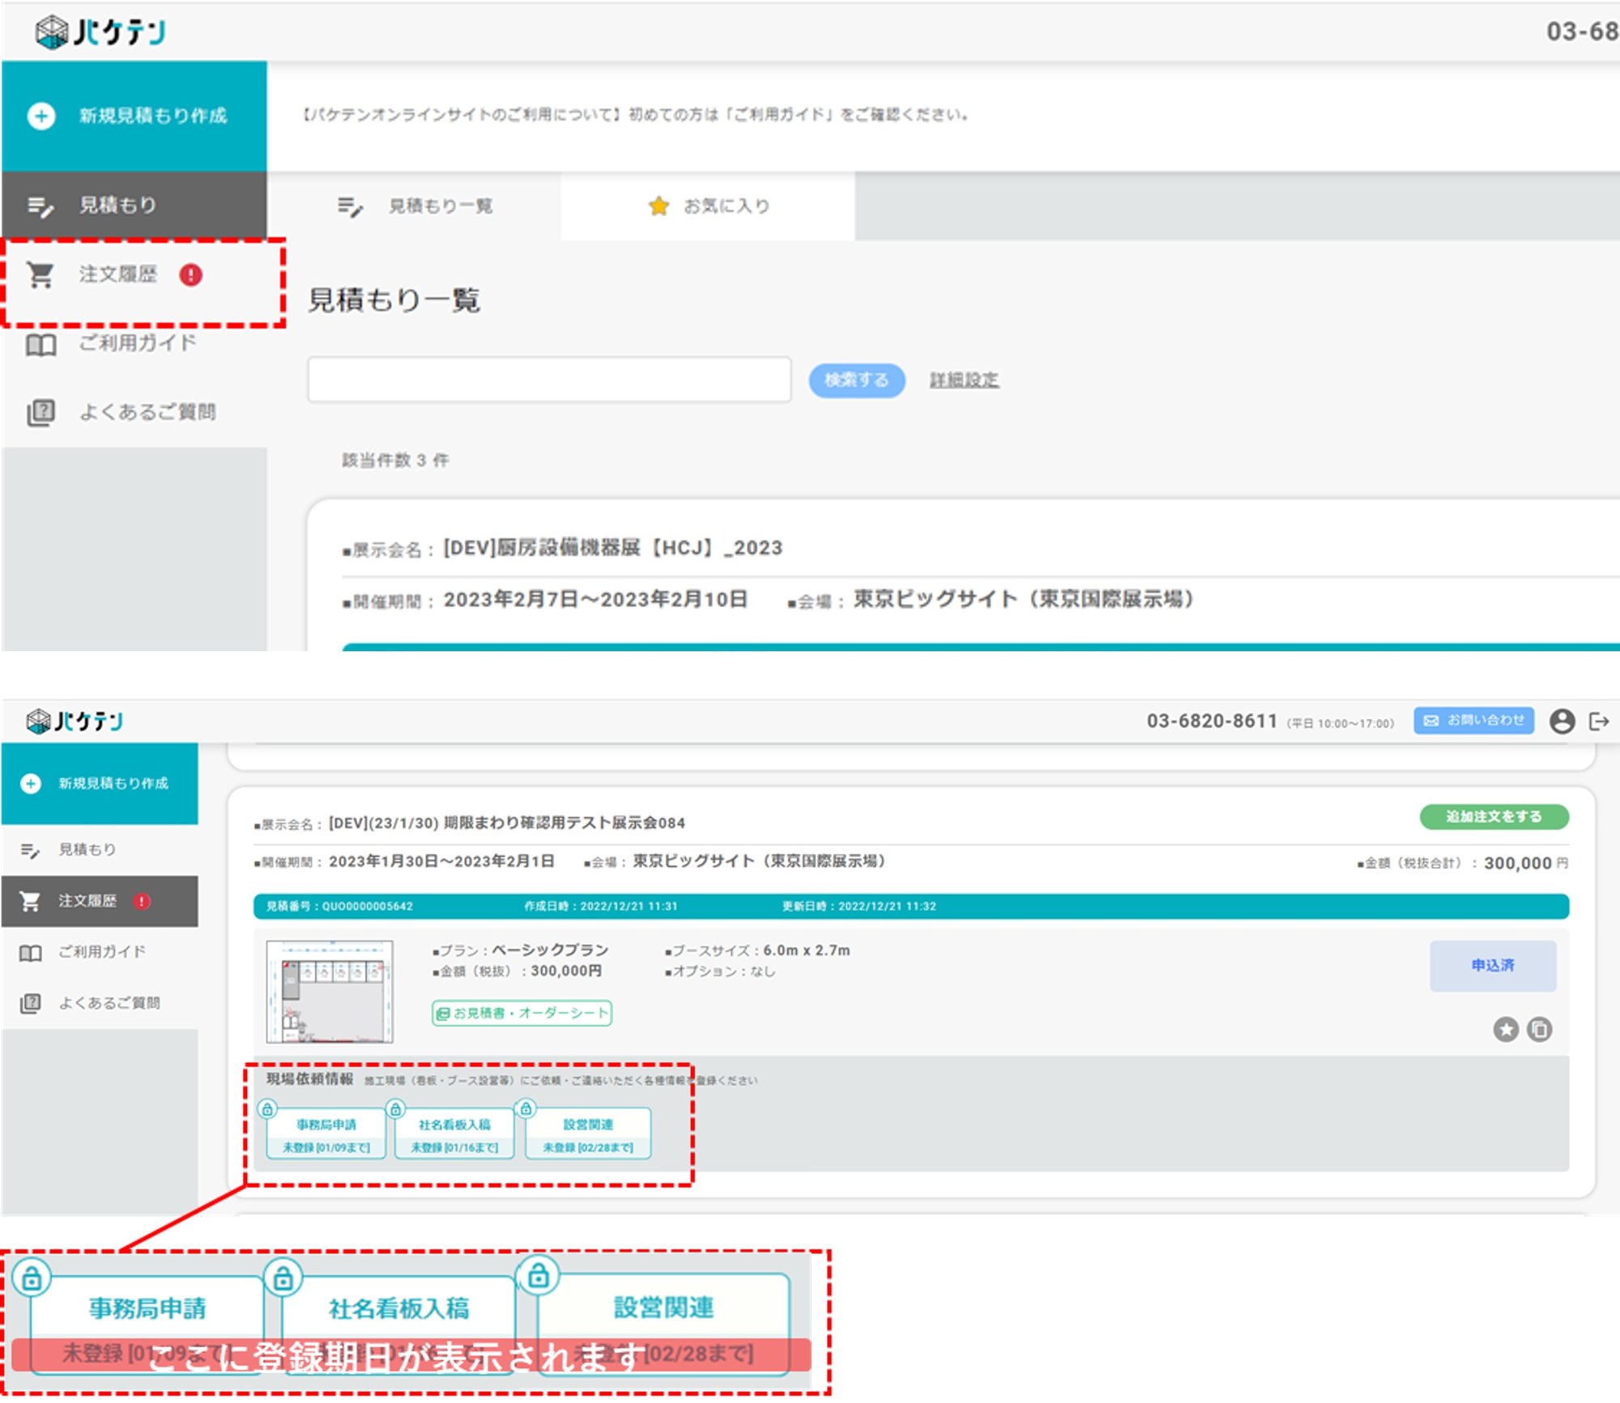The image size is (1620, 1403).
Task: Open ご利用ガイド from the sidebar
Action: (x=135, y=344)
